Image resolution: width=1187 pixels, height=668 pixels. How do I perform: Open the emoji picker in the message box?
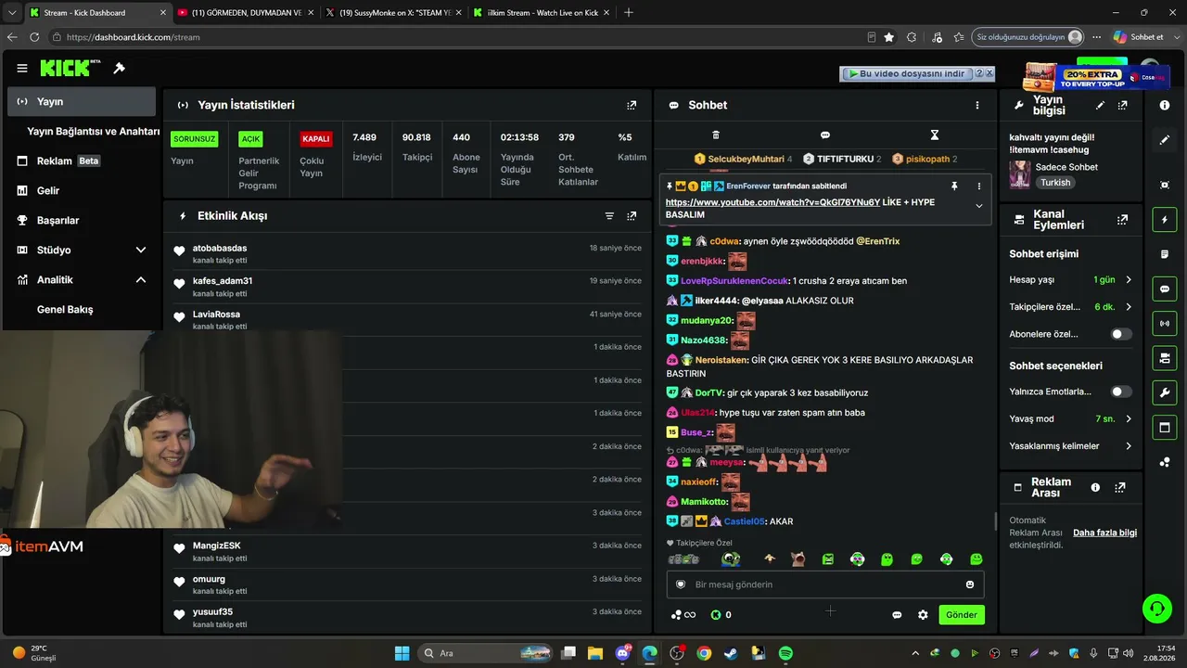click(x=970, y=584)
